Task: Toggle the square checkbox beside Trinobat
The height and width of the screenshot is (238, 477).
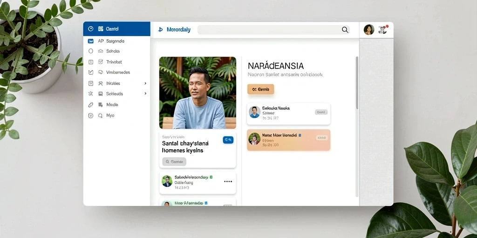Action: tap(91, 62)
